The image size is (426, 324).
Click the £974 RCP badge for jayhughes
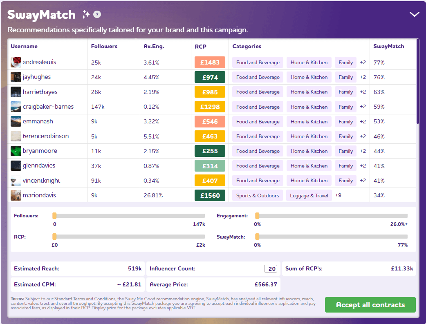point(210,77)
